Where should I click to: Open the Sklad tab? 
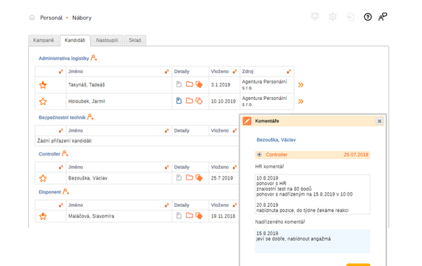click(135, 40)
